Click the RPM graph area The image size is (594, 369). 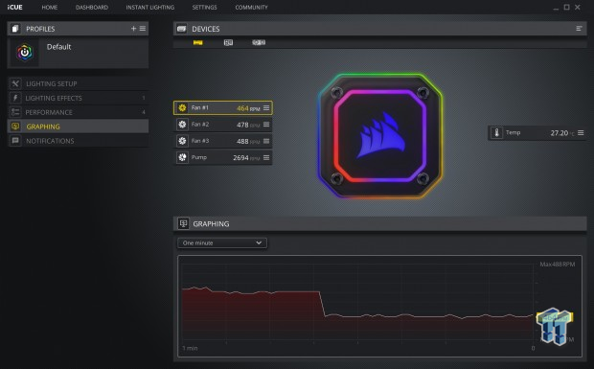pyautogui.click(x=358, y=301)
